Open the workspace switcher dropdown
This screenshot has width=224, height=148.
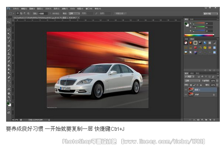coord(211,14)
